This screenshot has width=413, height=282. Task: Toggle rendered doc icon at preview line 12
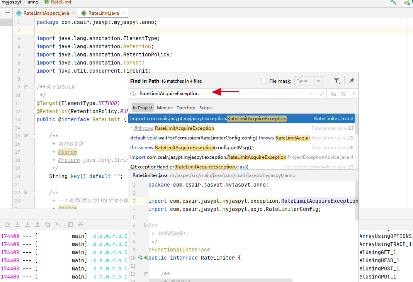point(146,274)
